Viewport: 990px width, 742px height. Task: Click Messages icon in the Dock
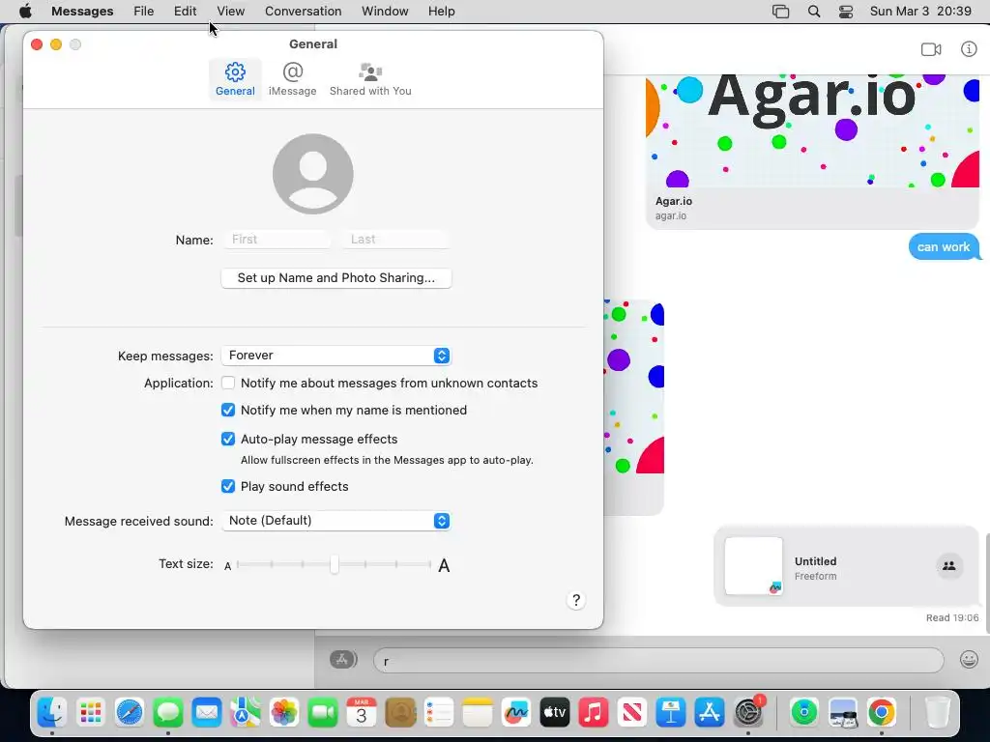pos(168,713)
